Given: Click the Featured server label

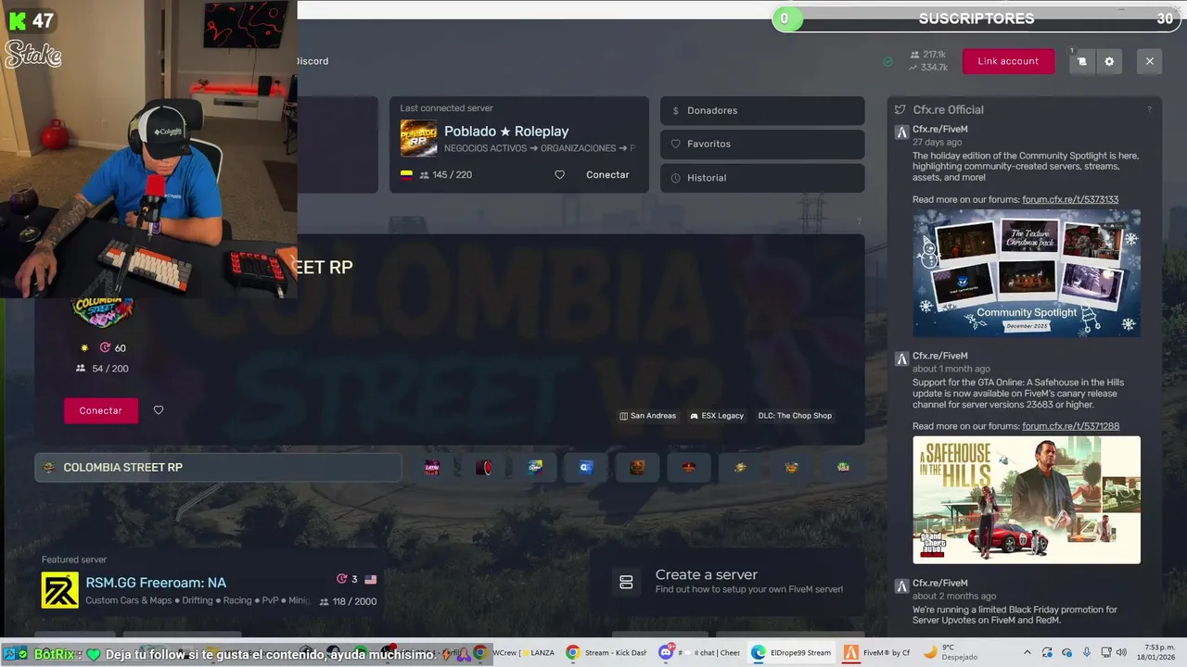Looking at the screenshot, I should (74, 560).
